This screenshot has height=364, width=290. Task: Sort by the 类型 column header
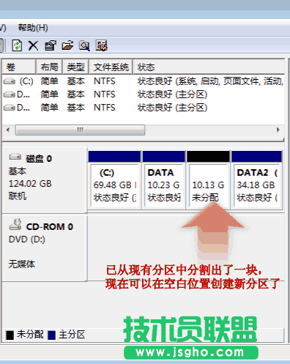76,67
